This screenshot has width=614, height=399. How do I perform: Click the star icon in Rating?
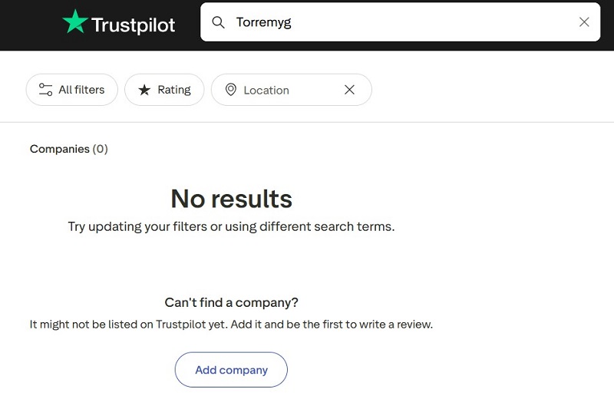(x=144, y=90)
